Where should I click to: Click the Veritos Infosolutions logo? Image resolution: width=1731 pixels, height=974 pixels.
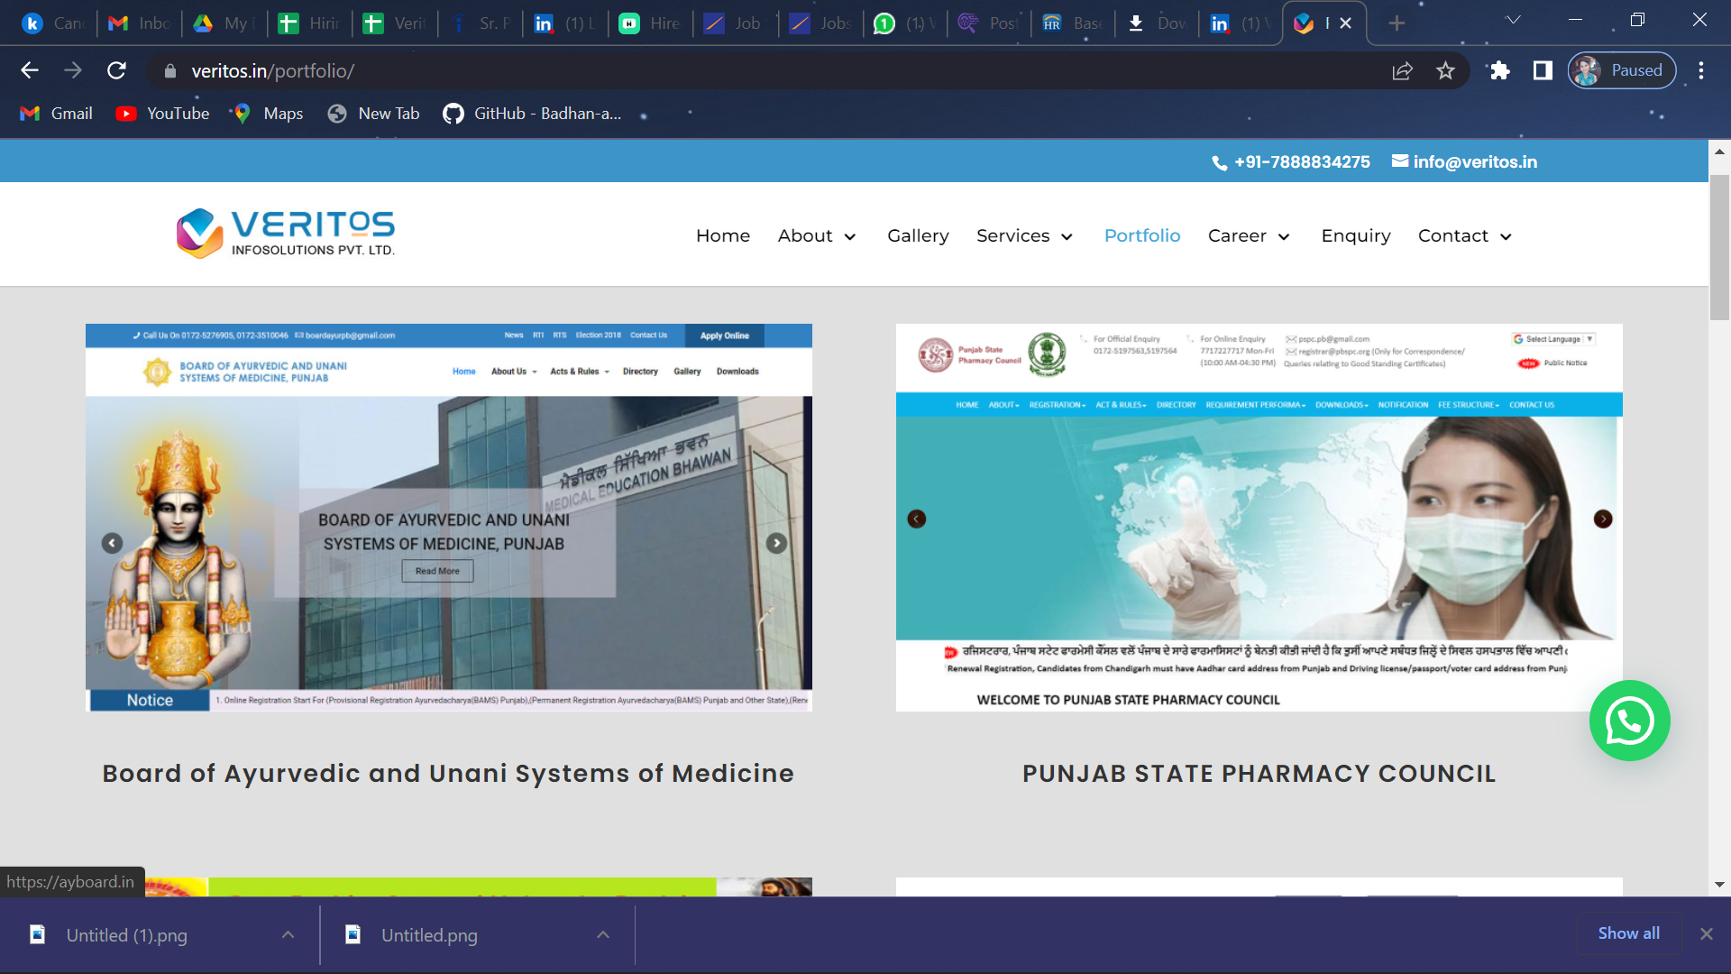coord(286,234)
